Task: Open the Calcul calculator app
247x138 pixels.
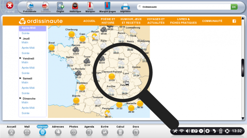Action: click(120, 132)
